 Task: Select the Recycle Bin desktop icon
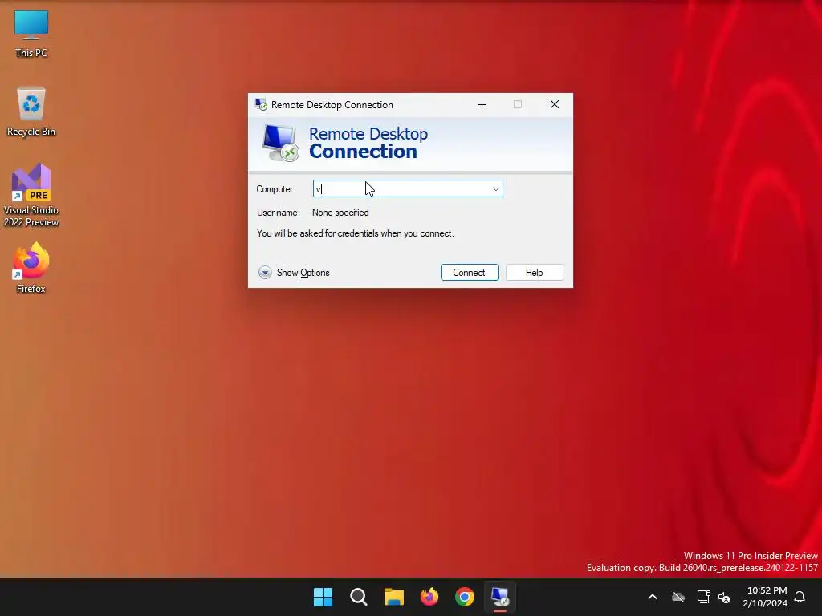[31, 111]
